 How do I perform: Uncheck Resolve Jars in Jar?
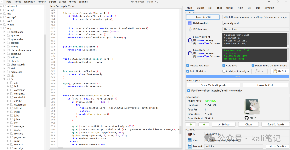[x=188, y=66]
